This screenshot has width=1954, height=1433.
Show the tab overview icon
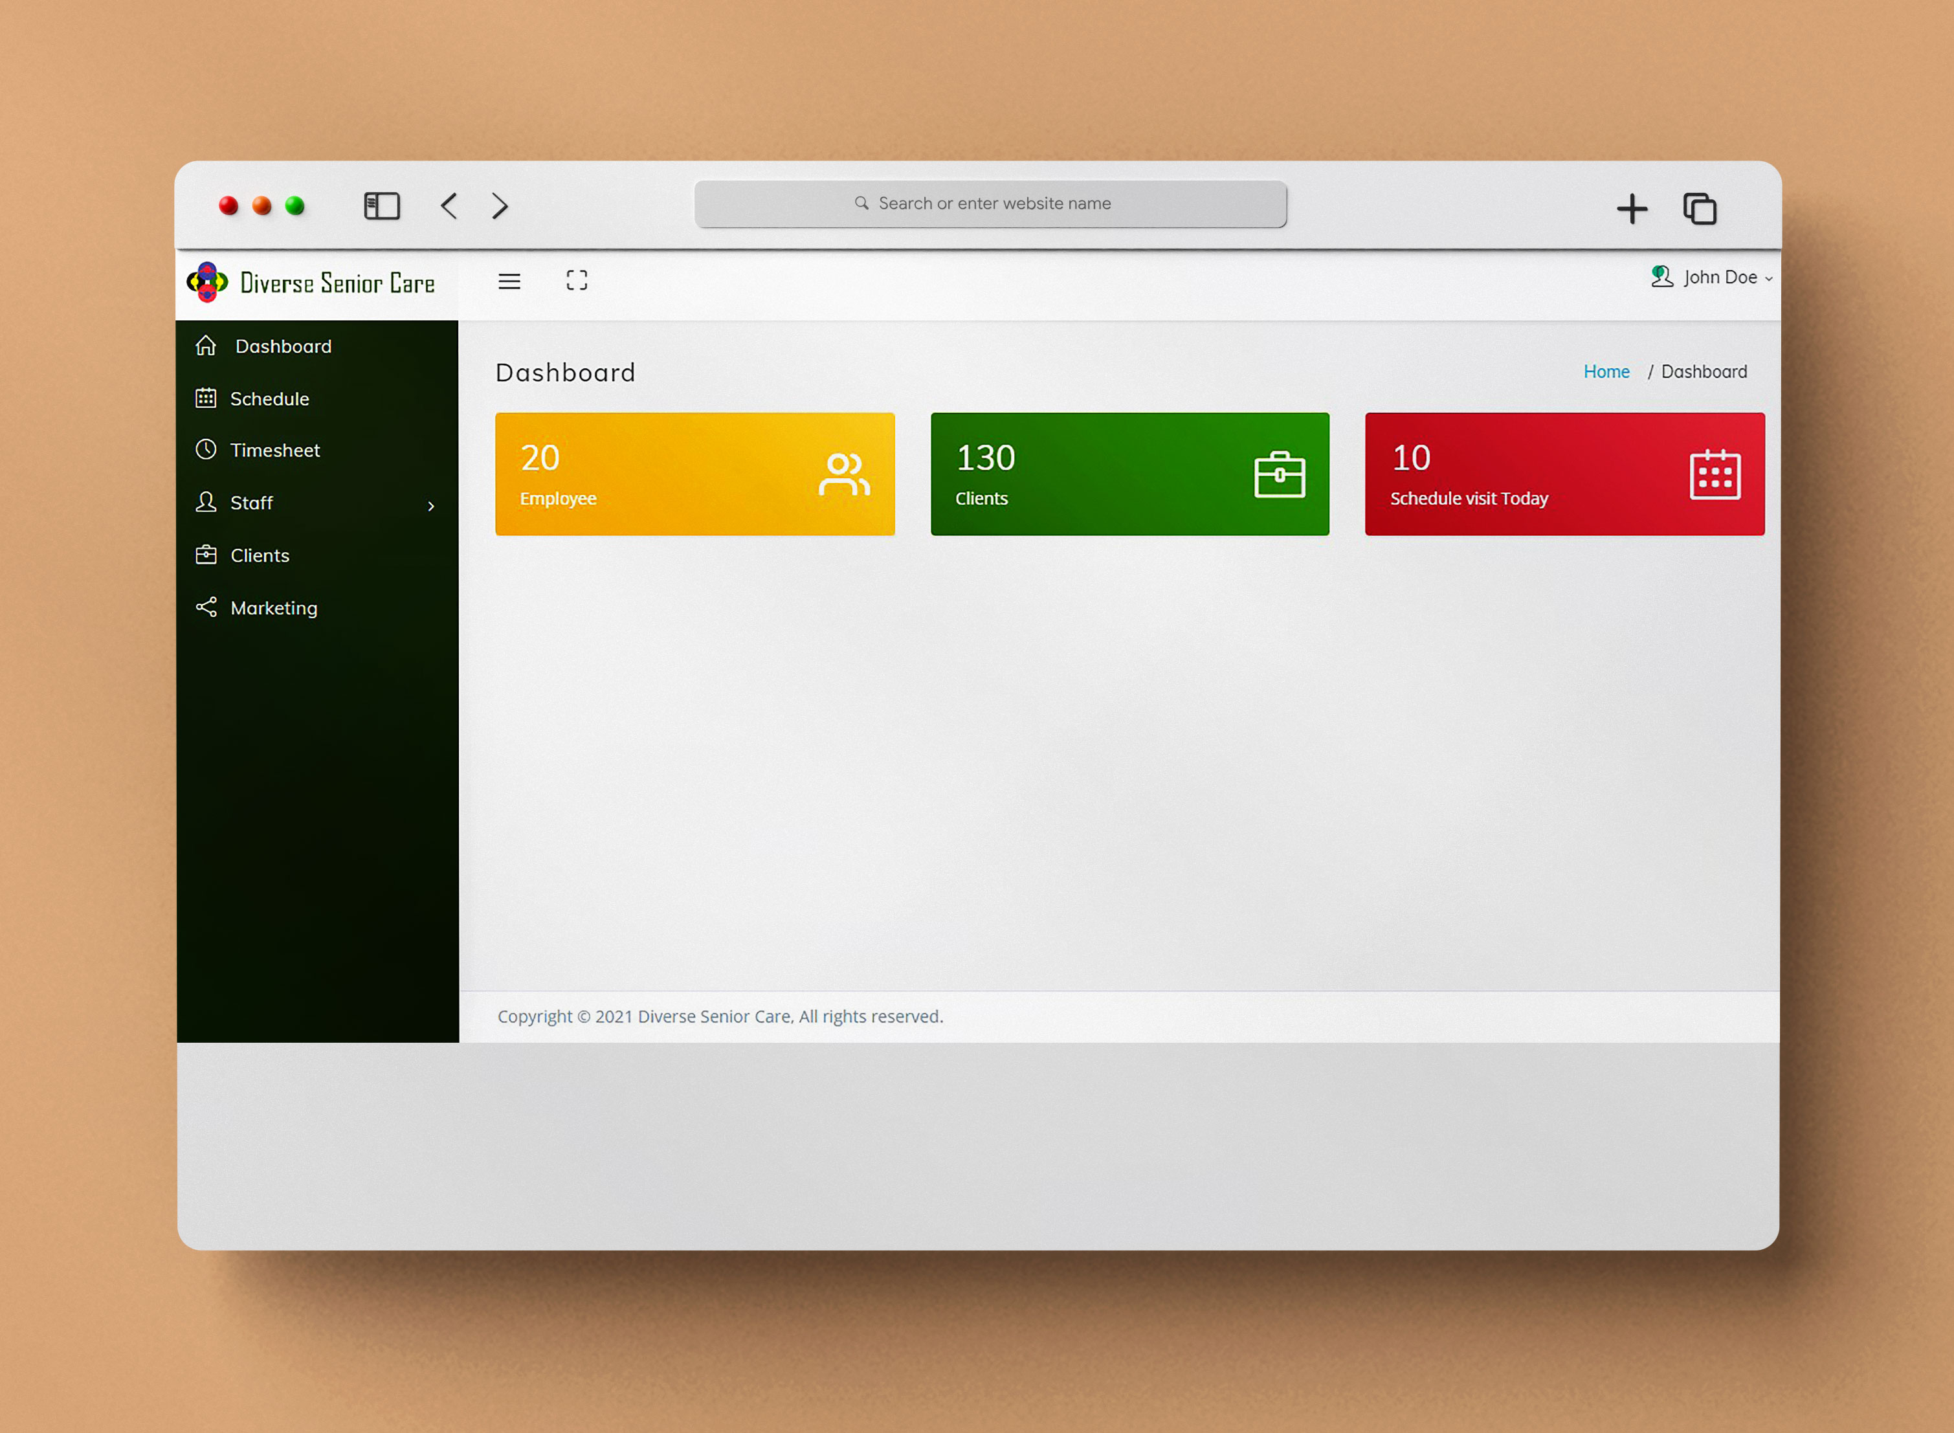click(x=1700, y=209)
